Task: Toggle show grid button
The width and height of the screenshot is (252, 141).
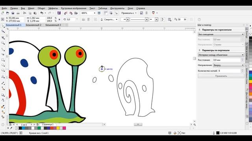Action: 111,13
